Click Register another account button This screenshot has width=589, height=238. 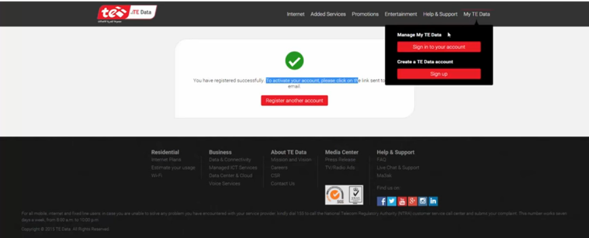(x=294, y=101)
